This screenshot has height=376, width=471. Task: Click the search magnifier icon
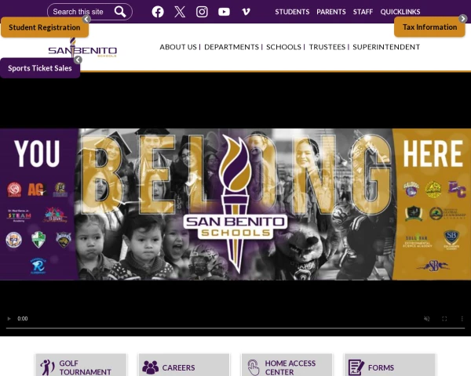click(120, 12)
